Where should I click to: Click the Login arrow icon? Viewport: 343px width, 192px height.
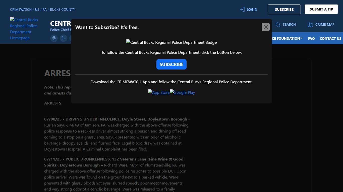242,9
